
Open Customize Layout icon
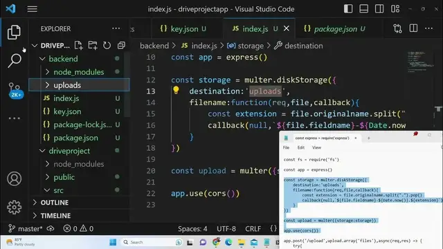[x=395, y=9]
